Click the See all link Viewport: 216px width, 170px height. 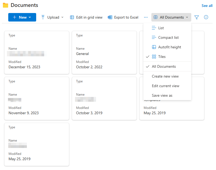[x=207, y=5]
